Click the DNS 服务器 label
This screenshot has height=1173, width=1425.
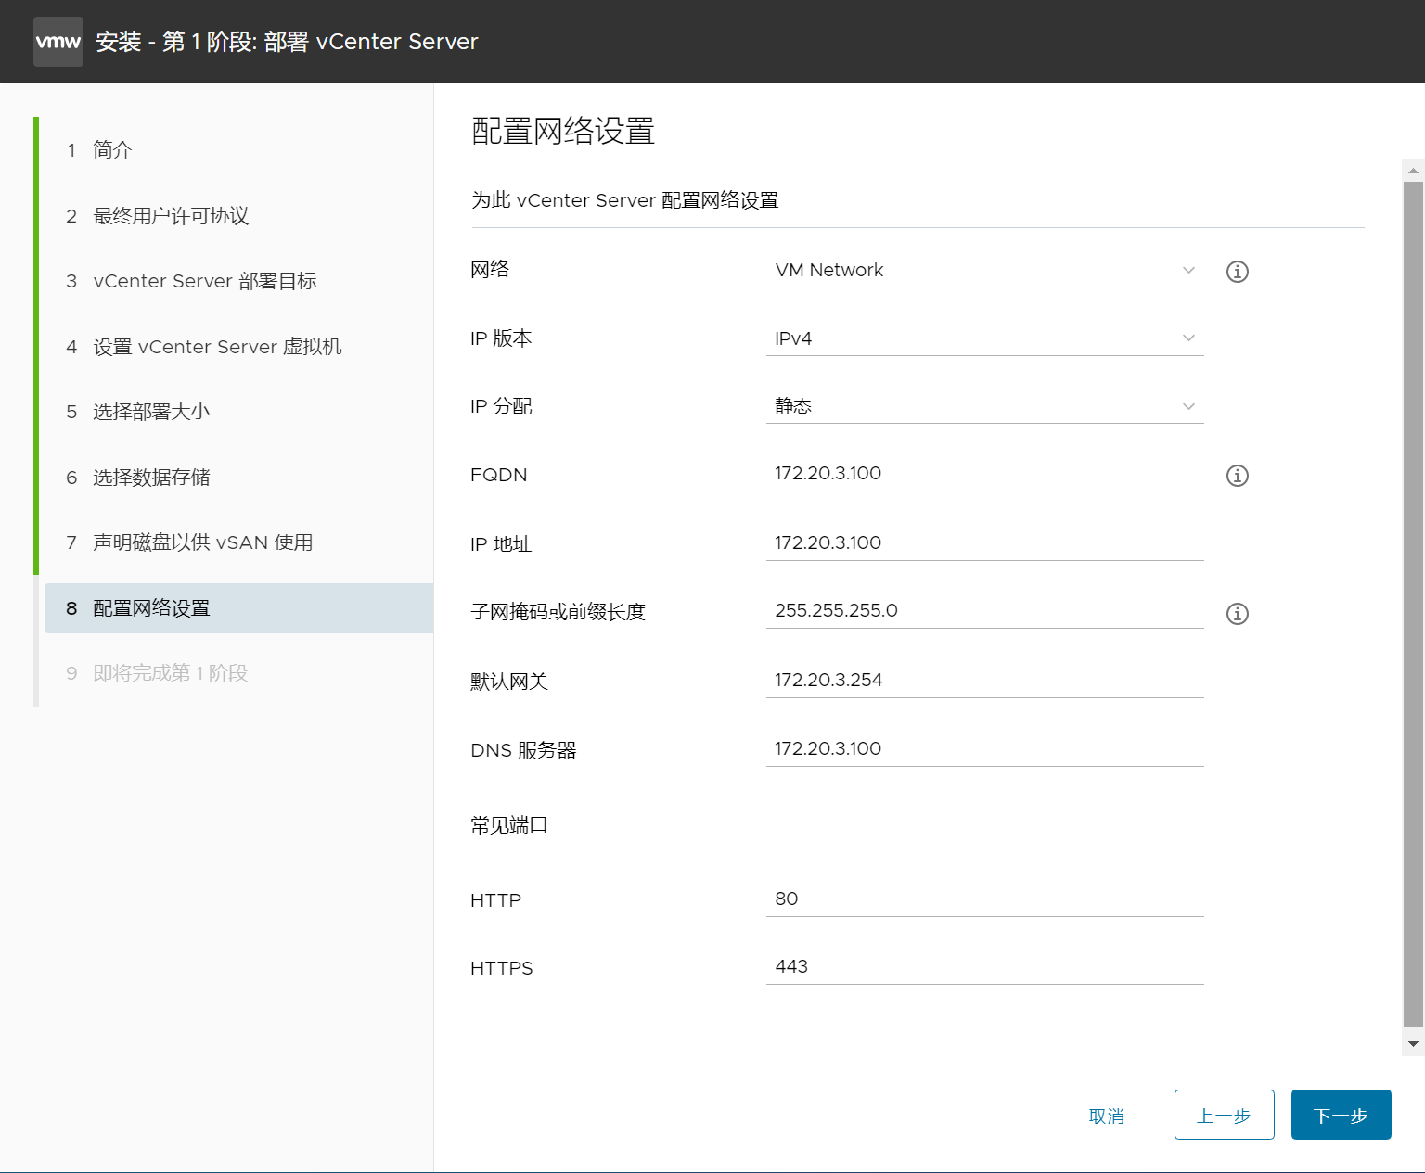(x=523, y=750)
